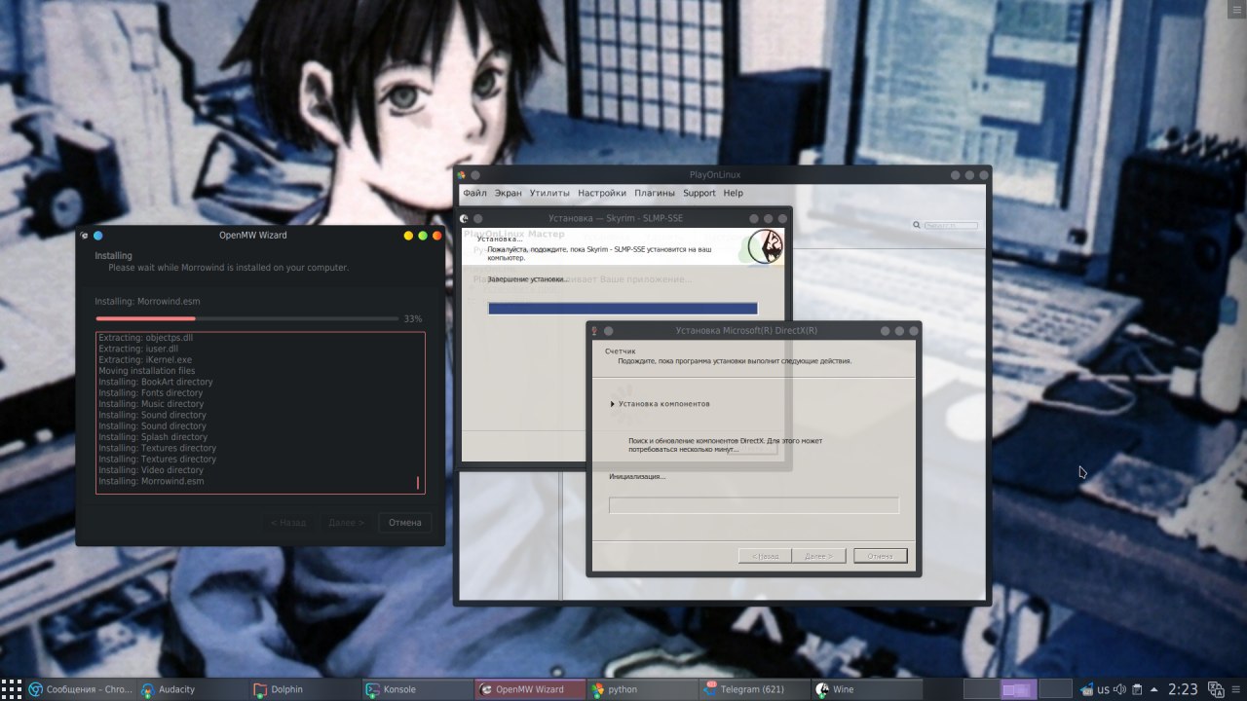Click Отмена in the OpenMW Wizard
Screen dimensions: 1247x701
[404, 523]
